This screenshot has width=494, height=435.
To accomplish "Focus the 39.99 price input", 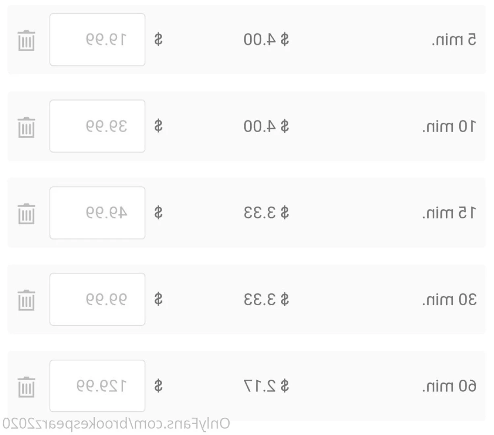I will pyautogui.click(x=98, y=126).
